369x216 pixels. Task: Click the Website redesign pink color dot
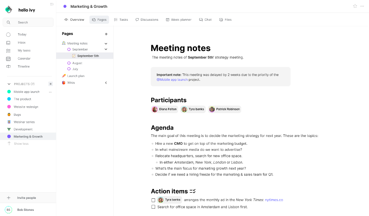click(x=9, y=107)
